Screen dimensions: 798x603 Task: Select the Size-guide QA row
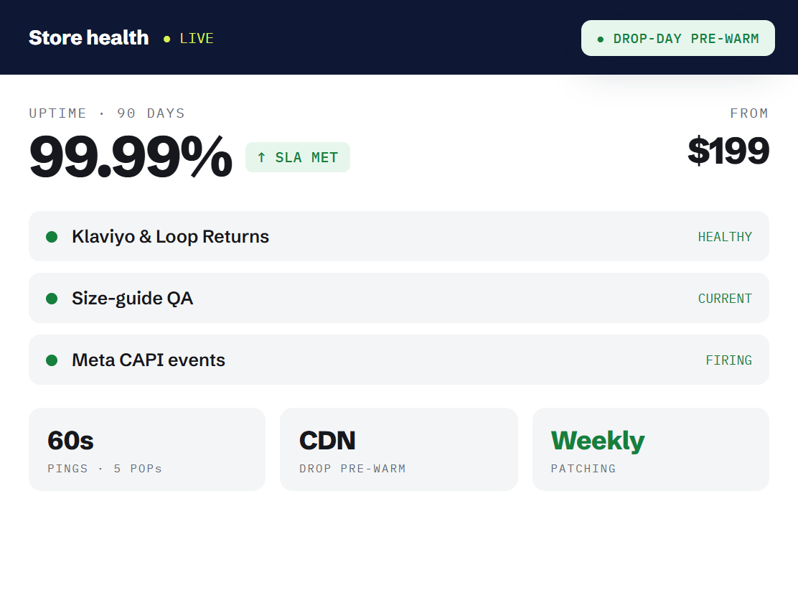click(x=398, y=298)
